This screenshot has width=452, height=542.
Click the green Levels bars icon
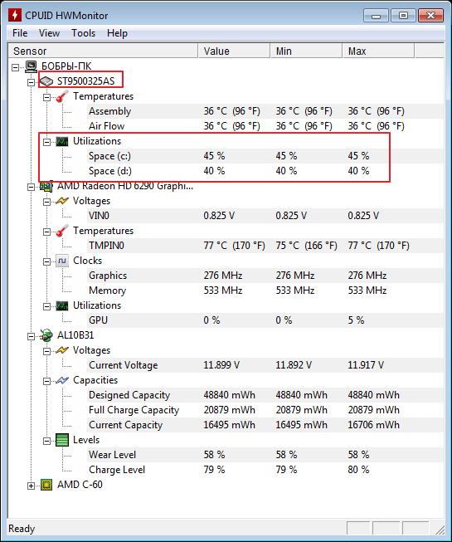tap(62, 440)
